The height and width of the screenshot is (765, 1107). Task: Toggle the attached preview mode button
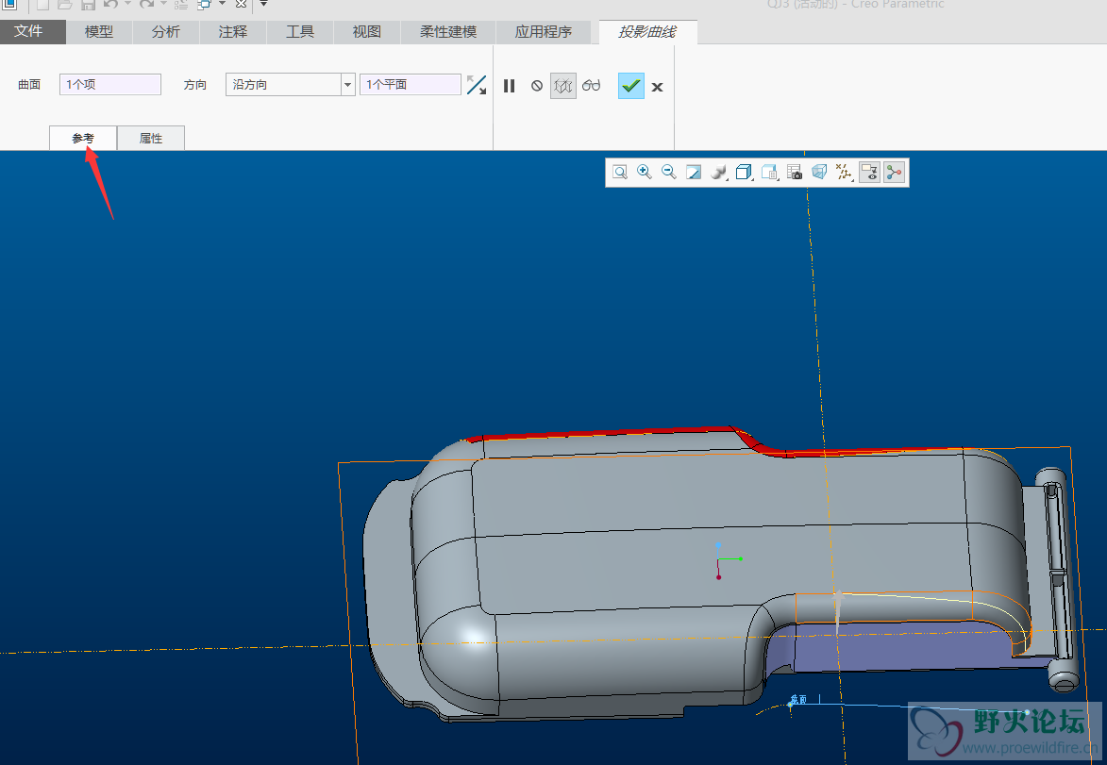click(x=562, y=86)
